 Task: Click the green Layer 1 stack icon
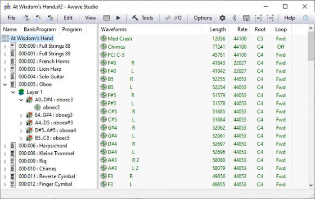[x=22, y=92]
